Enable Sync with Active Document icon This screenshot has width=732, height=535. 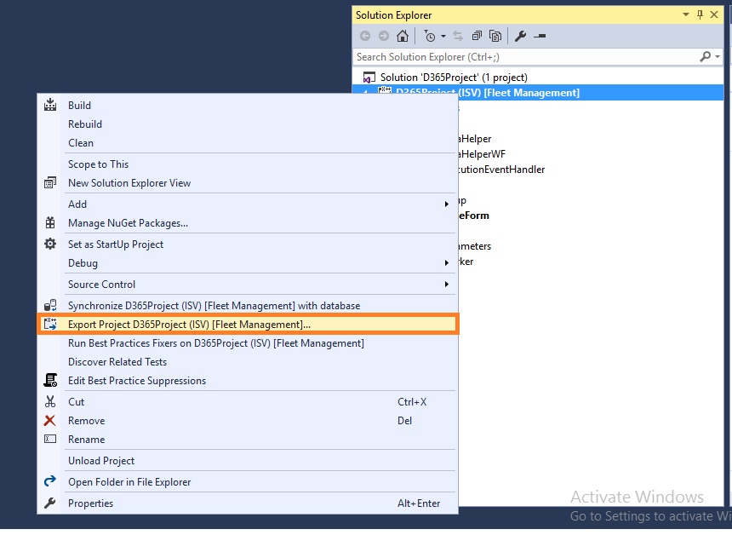click(x=457, y=36)
